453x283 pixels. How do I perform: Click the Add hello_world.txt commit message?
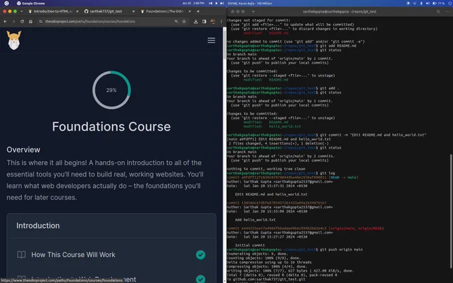point(255,220)
